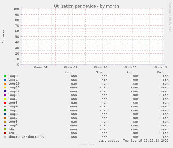173x148 pixels.
Task: Click the brown loop7 legend swatch
Action: (5, 118)
